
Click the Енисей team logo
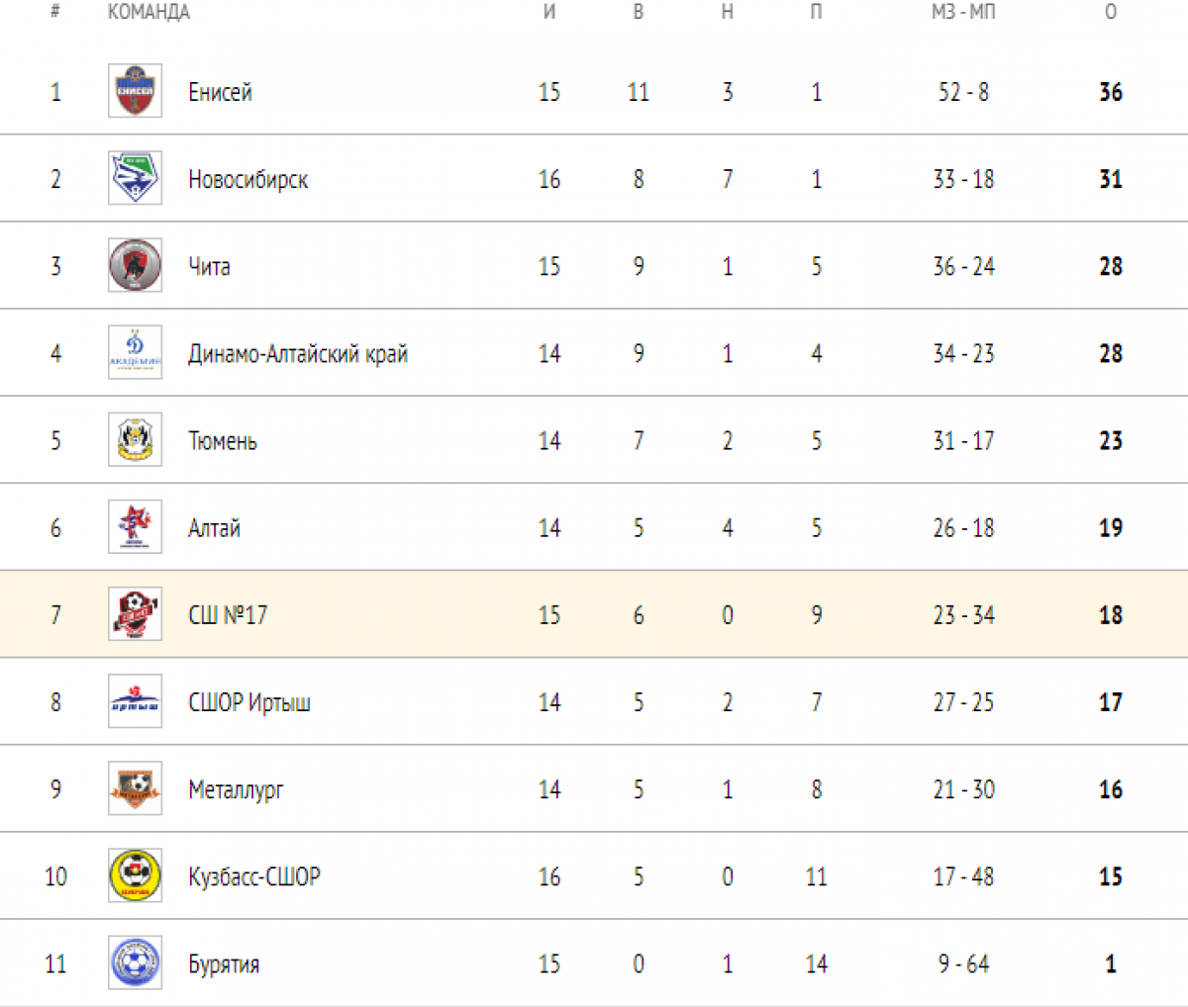(135, 91)
